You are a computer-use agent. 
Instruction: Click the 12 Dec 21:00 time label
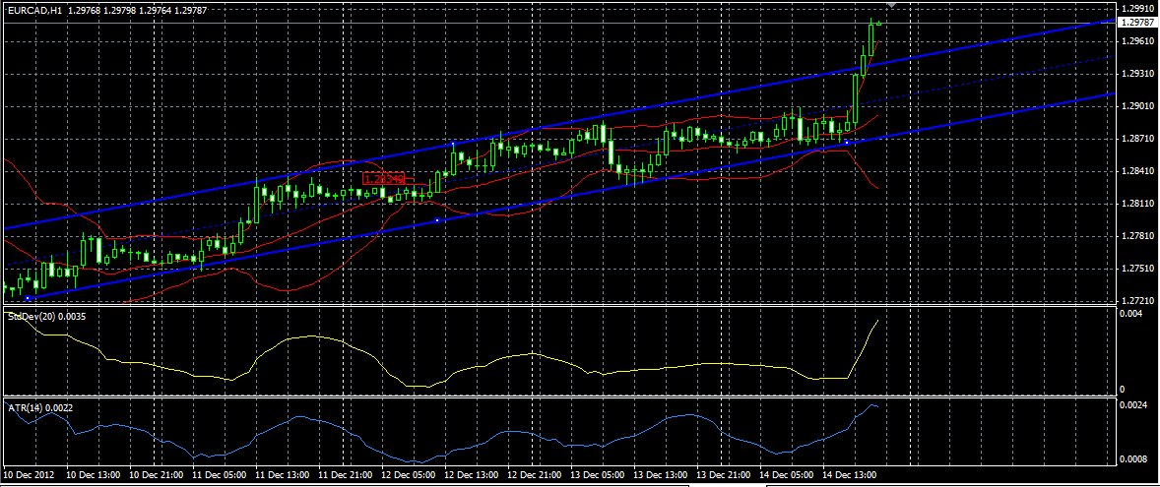click(534, 473)
